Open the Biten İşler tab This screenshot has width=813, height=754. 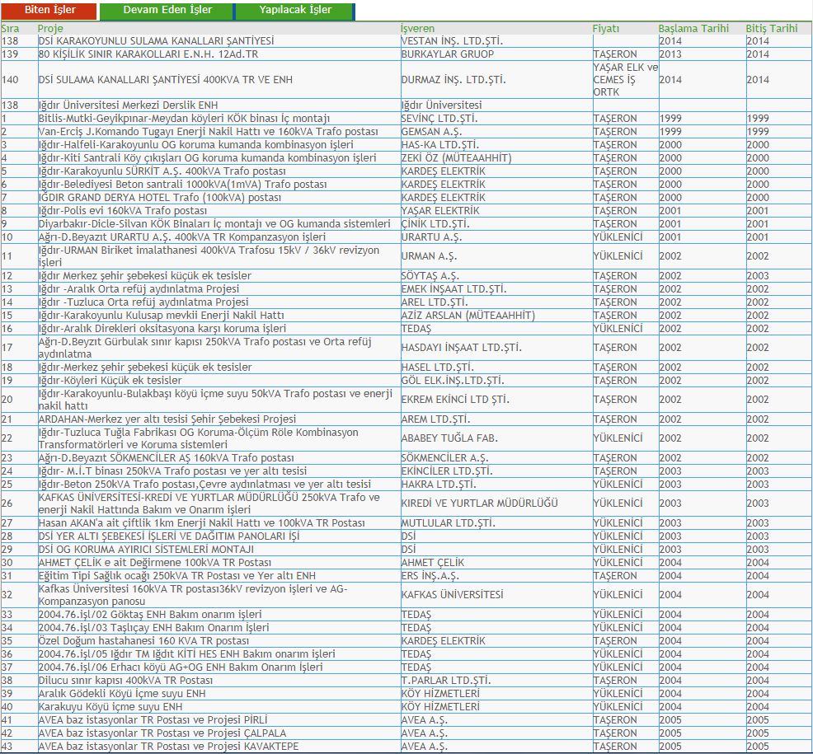point(49,11)
